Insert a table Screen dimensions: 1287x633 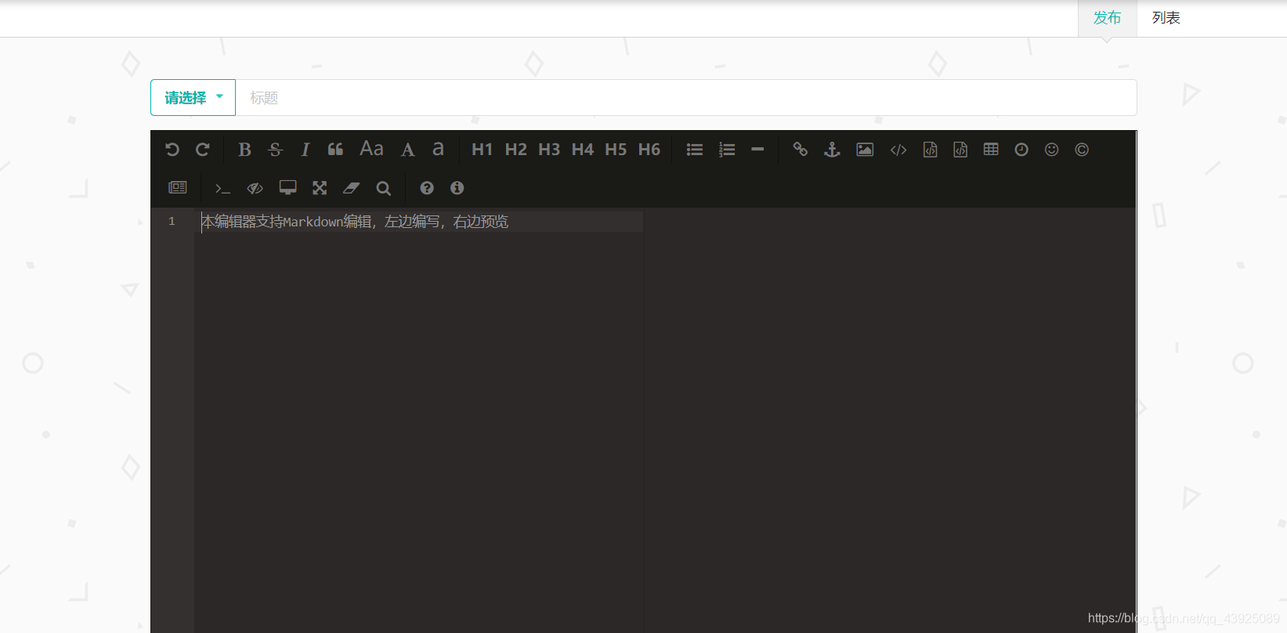[991, 149]
